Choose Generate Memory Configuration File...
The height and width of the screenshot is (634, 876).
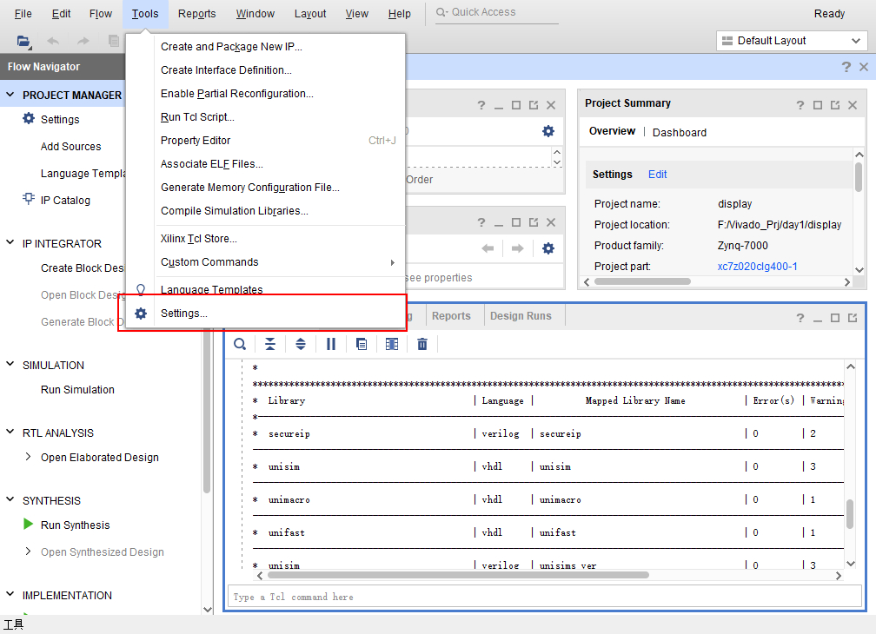tap(249, 188)
